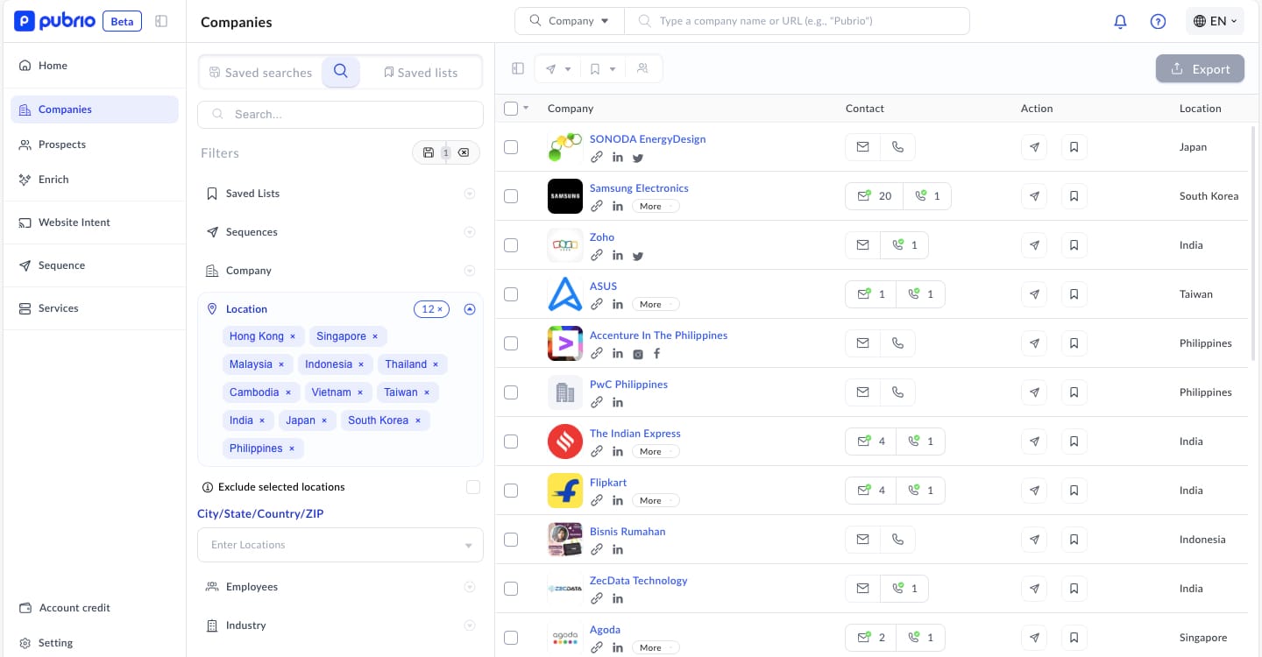This screenshot has height=657, width=1262.
Task: Click the send sequence icon for ASUS
Action: point(1034,294)
